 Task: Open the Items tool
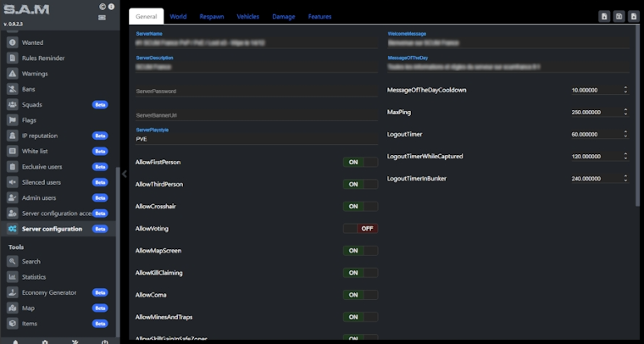[x=58, y=324]
